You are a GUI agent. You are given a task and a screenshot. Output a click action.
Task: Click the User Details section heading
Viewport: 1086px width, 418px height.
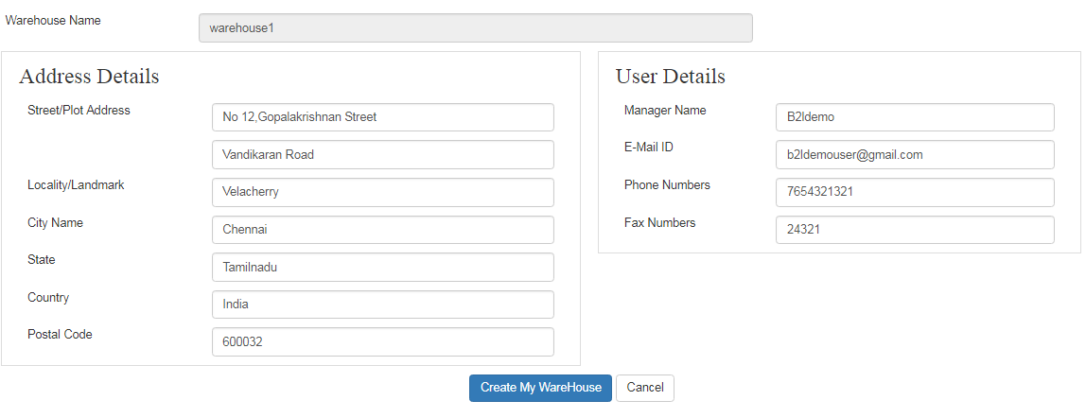tap(670, 77)
